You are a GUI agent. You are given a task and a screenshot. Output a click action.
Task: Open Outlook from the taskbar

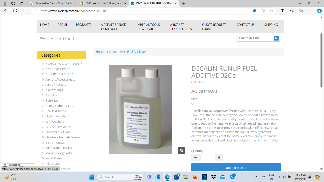(158, 177)
